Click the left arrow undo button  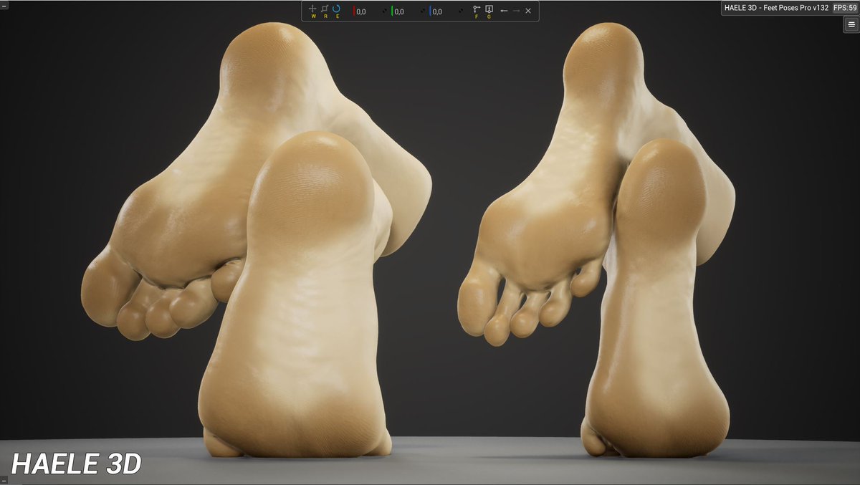(504, 11)
